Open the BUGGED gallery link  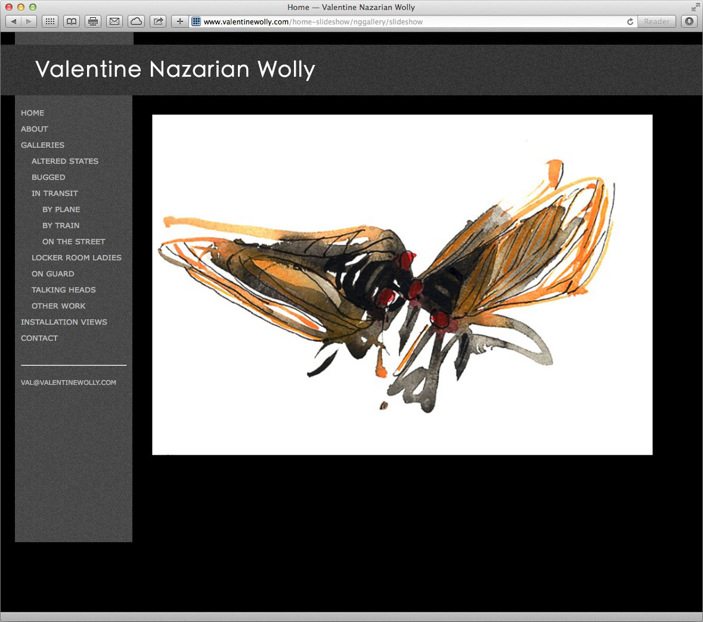(48, 177)
